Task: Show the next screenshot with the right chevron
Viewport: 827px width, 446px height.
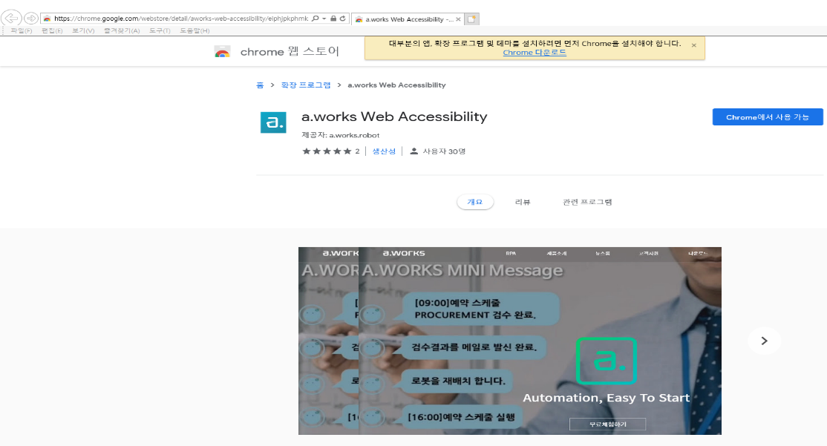Action: (764, 341)
